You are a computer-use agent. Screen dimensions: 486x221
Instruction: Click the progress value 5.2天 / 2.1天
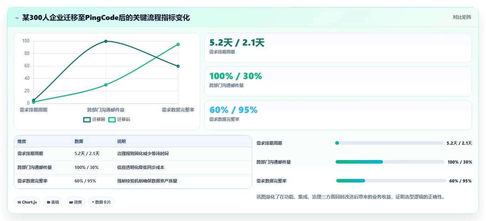pos(459,143)
